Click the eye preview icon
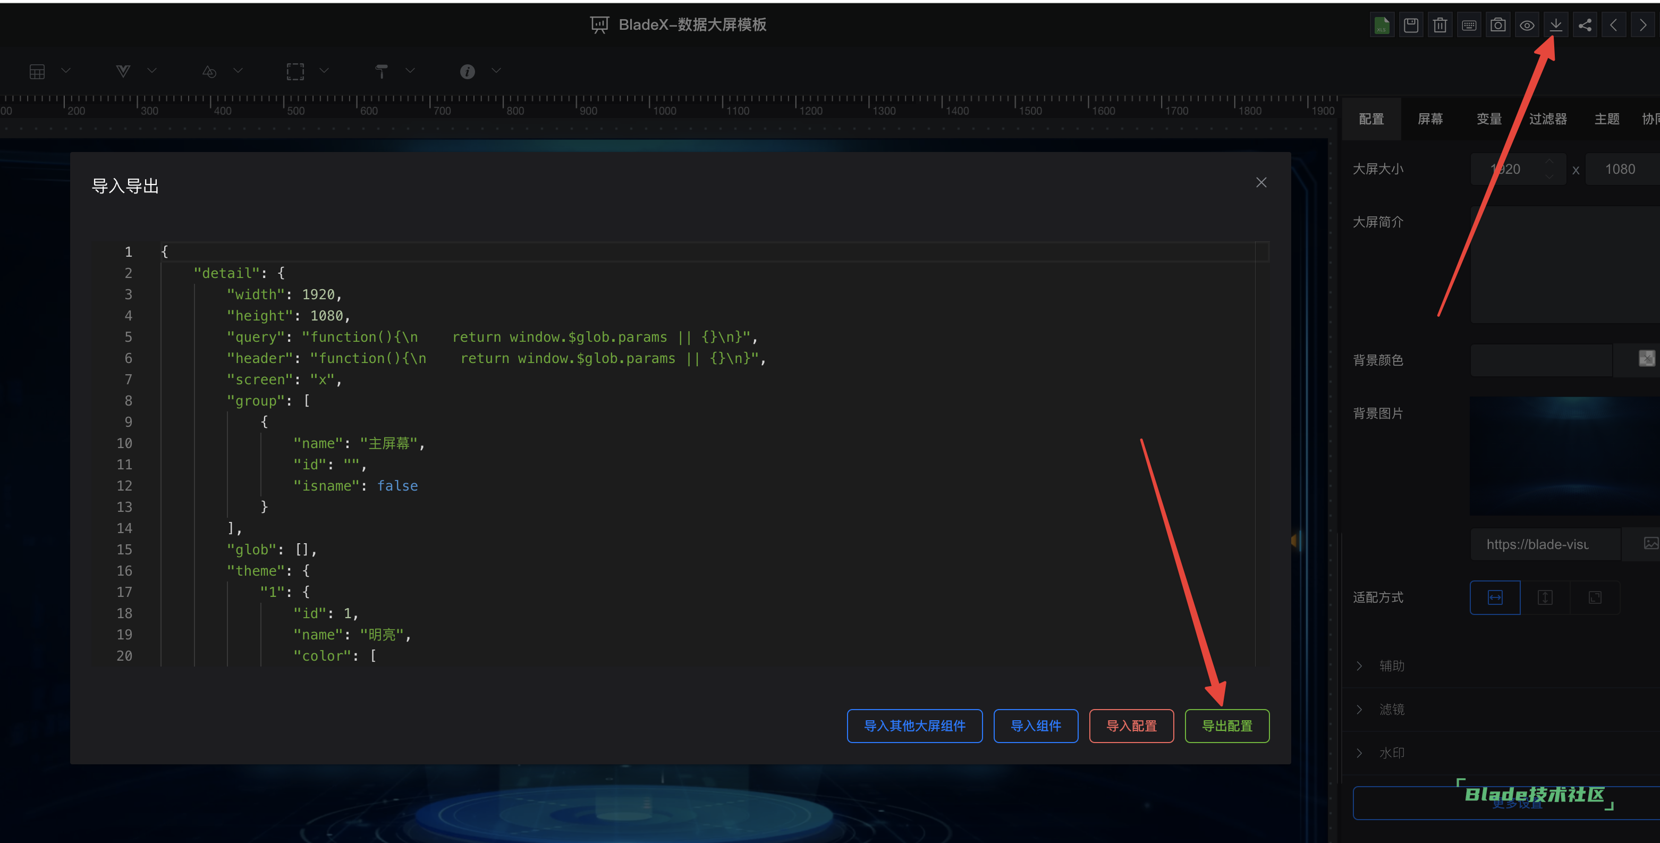 coord(1527,25)
